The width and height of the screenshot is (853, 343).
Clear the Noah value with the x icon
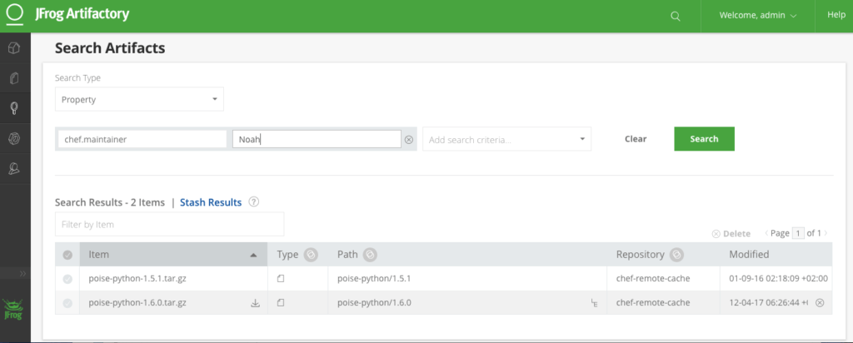click(x=409, y=140)
